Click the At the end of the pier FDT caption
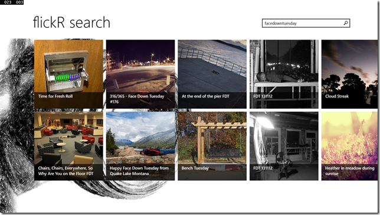Viewport: 380px width, 215px height. (205, 96)
